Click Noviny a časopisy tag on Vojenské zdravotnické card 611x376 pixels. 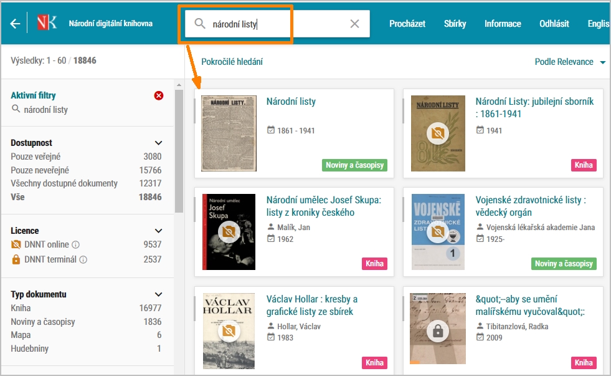[564, 264]
